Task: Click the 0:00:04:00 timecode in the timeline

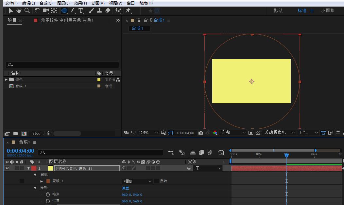Action: [x=20, y=151]
